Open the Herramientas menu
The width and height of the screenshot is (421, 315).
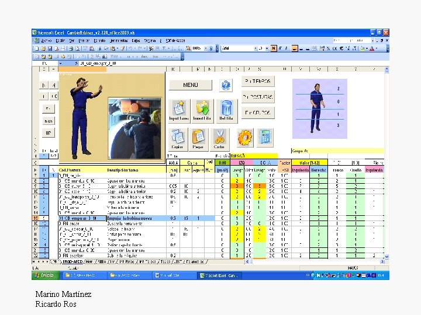[x=119, y=41]
